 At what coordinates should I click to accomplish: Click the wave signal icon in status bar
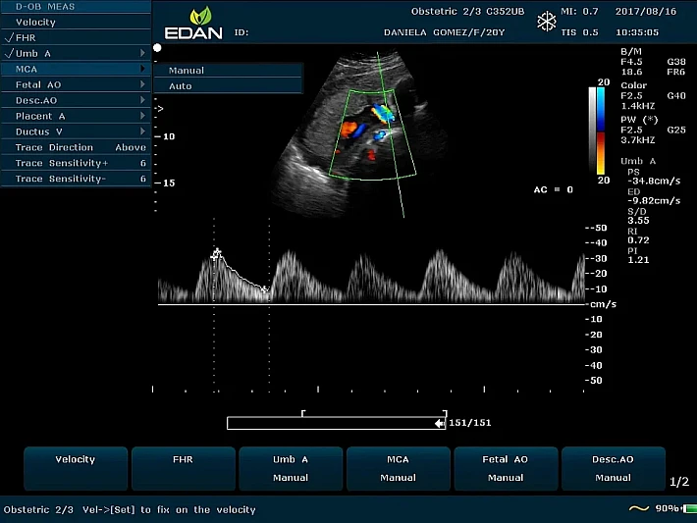[639, 509]
